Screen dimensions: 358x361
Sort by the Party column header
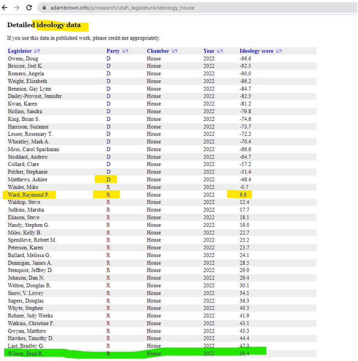click(x=113, y=51)
